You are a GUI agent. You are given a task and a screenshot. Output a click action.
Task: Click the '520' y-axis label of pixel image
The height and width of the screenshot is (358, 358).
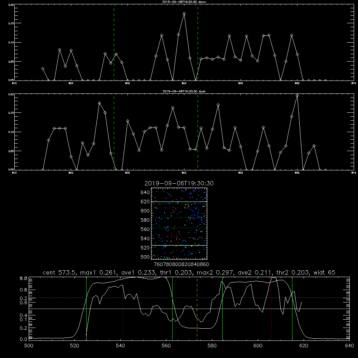(145, 248)
